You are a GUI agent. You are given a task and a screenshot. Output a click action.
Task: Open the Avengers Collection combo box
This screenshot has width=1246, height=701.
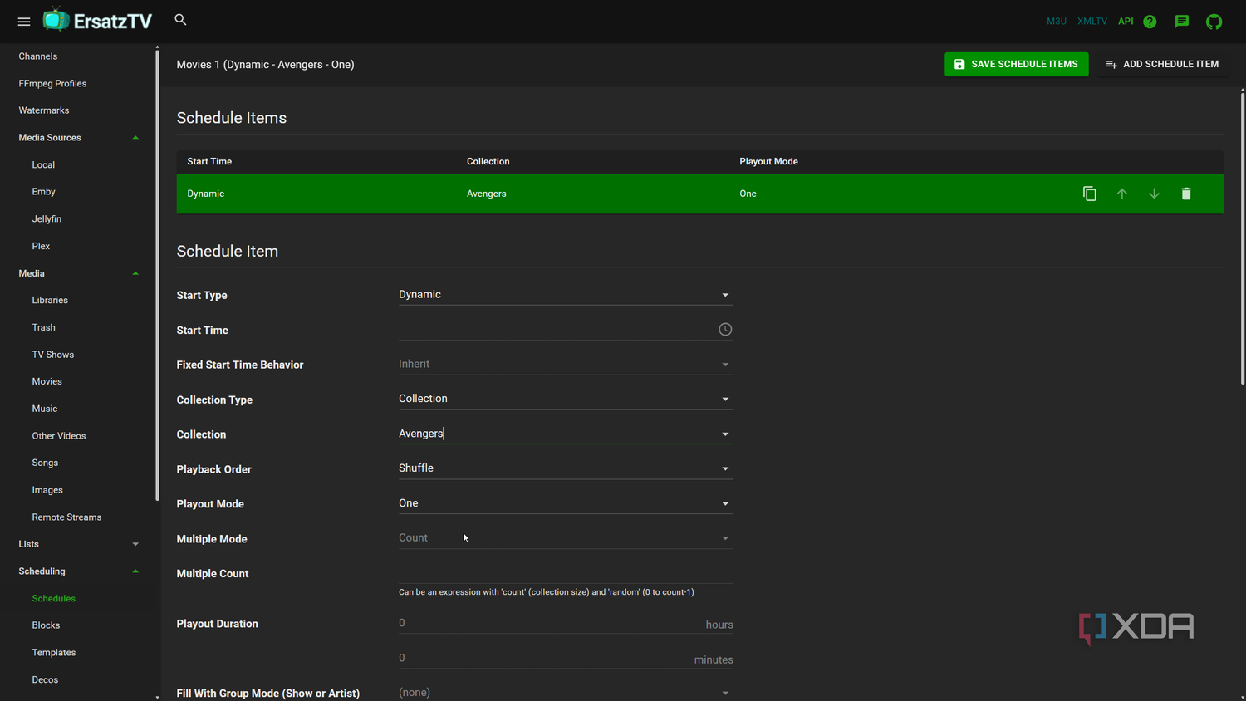click(x=566, y=434)
